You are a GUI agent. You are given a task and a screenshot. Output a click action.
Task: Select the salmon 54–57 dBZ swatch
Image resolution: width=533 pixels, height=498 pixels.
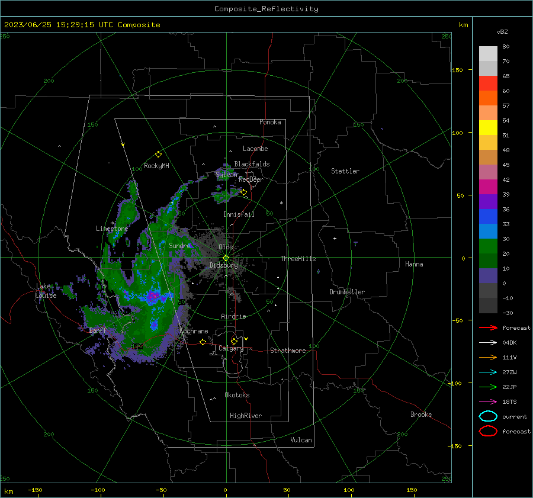[x=488, y=113]
